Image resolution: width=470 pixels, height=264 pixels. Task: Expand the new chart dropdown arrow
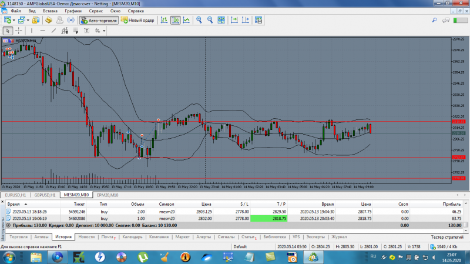tap(15, 20)
